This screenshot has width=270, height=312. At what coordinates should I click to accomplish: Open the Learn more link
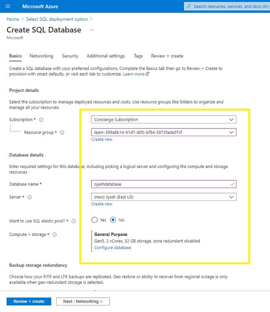click(x=134, y=74)
